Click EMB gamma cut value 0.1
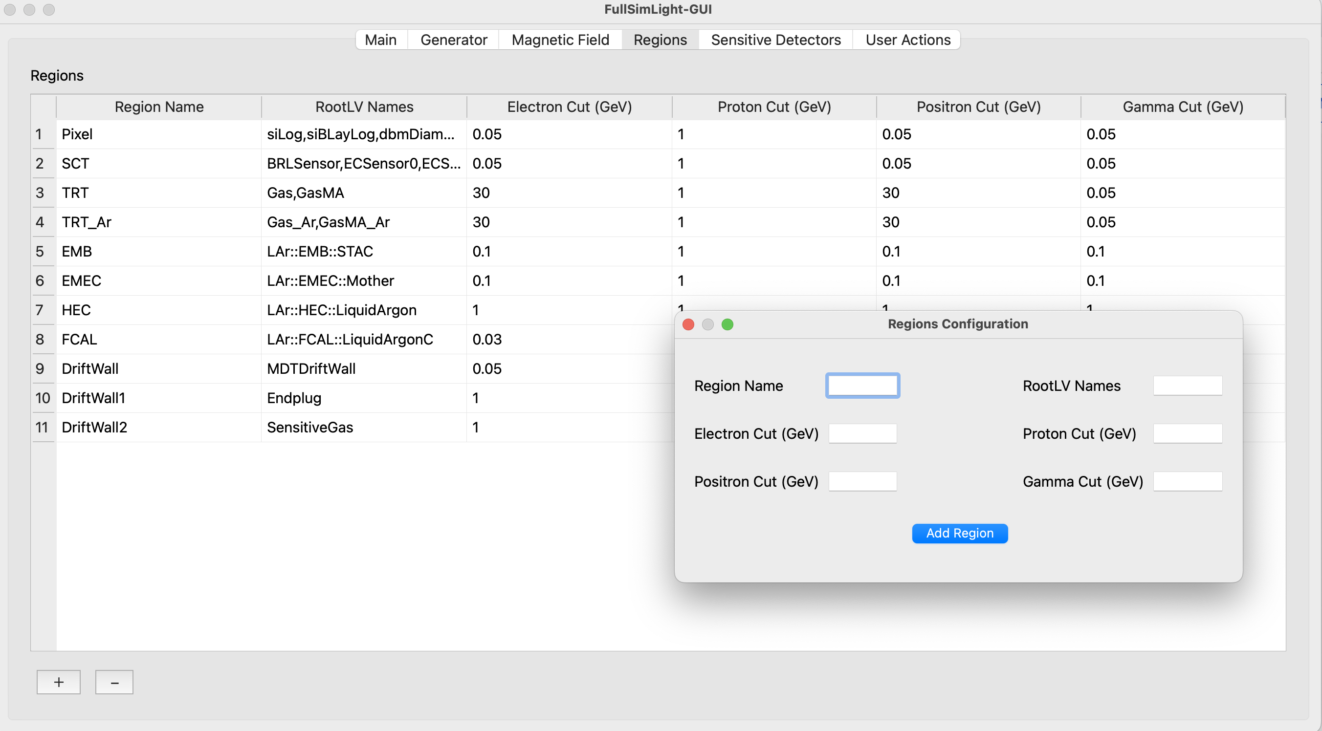Viewport: 1322px width, 731px height. (x=1183, y=251)
